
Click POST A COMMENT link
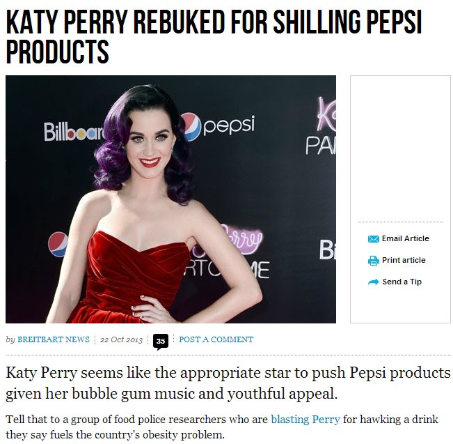point(216,339)
